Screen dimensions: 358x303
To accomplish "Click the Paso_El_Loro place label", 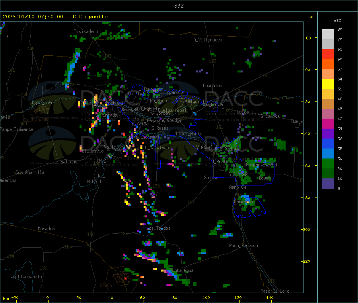I will (x=275, y=291).
